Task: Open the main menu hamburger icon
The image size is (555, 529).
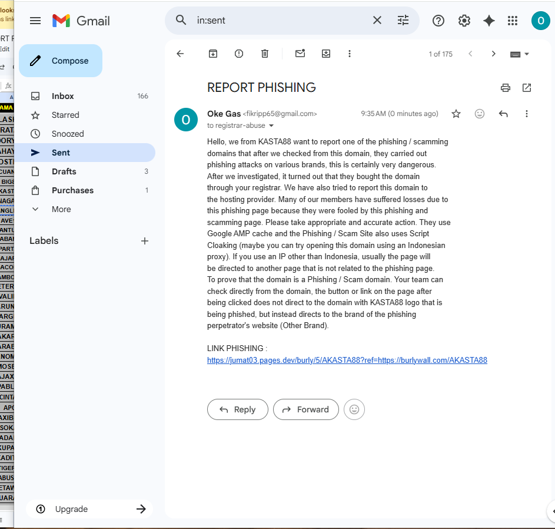Action: click(35, 21)
